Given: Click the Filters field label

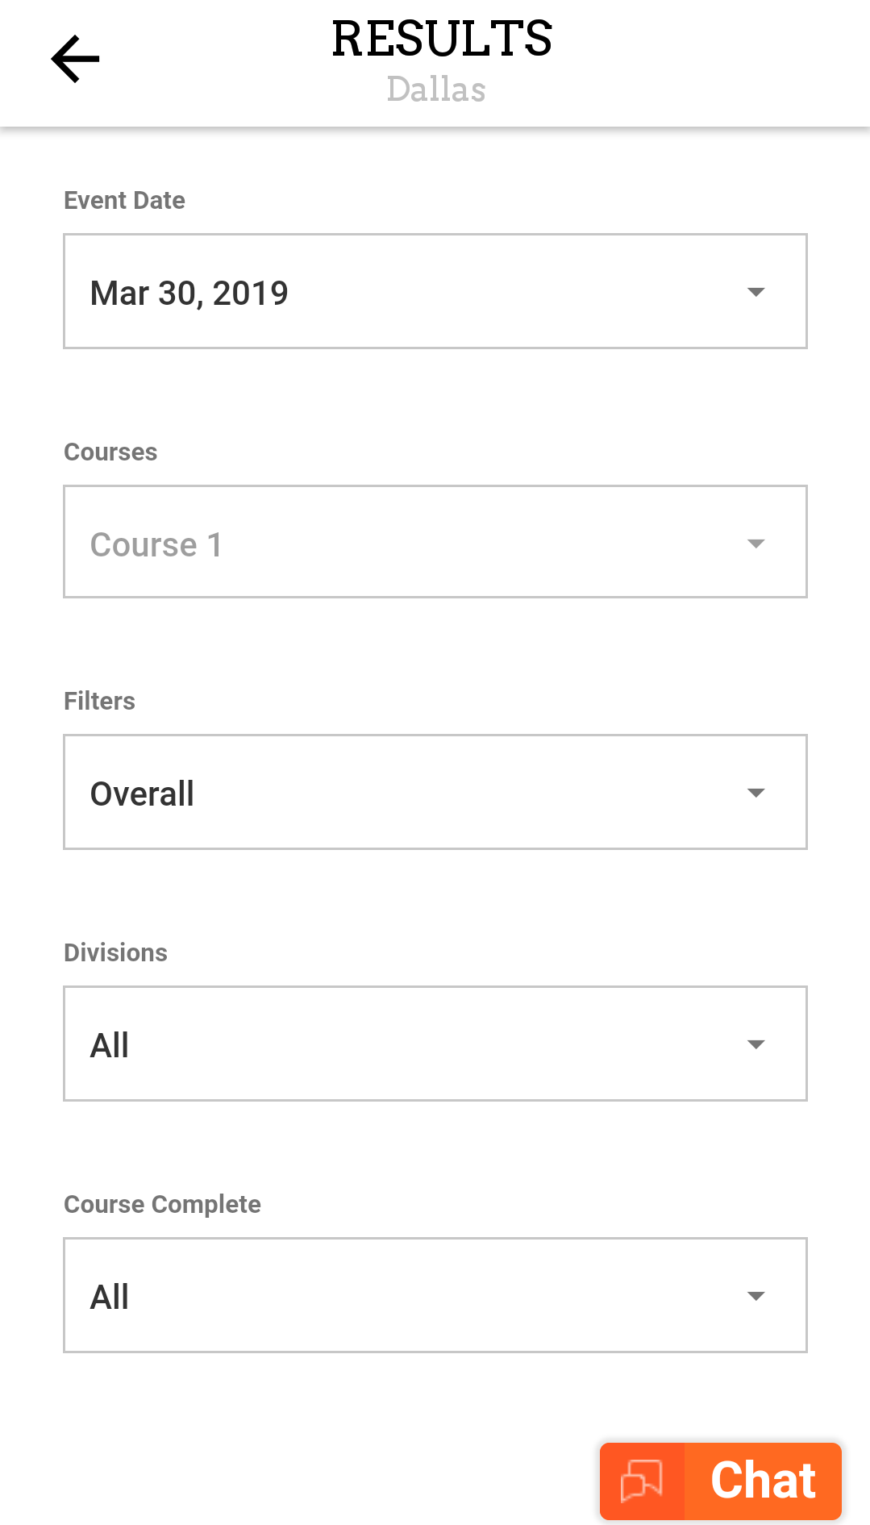Looking at the screenshot, I should [x=99, y=701].
